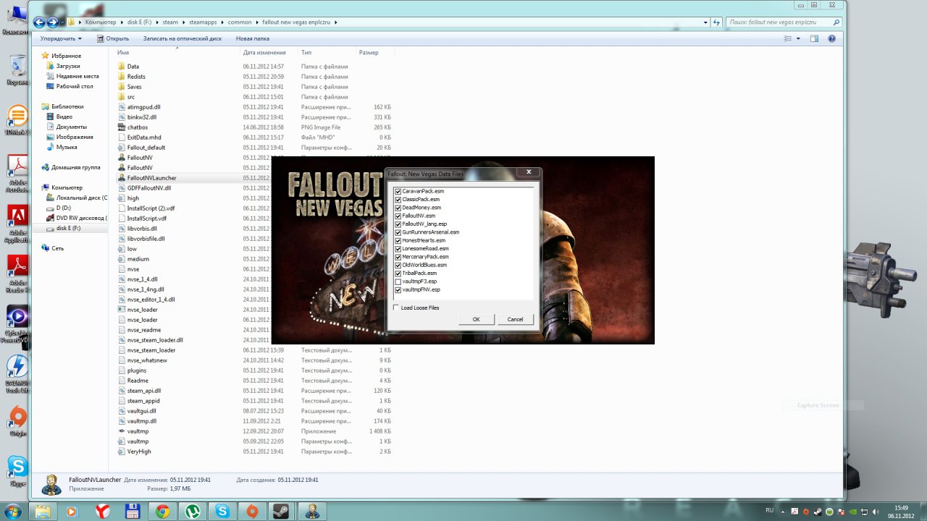927x521 pixels.
Task: Click the search field in Explorer
Action: [x=784, y=22]
